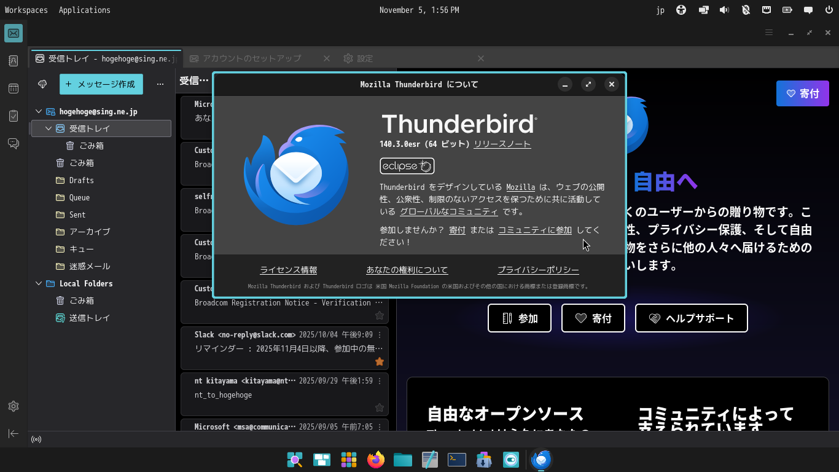Image resolution: width=839 pixels, height=472 pixels.
Task: Select the Sent folder
Action: 101,214
